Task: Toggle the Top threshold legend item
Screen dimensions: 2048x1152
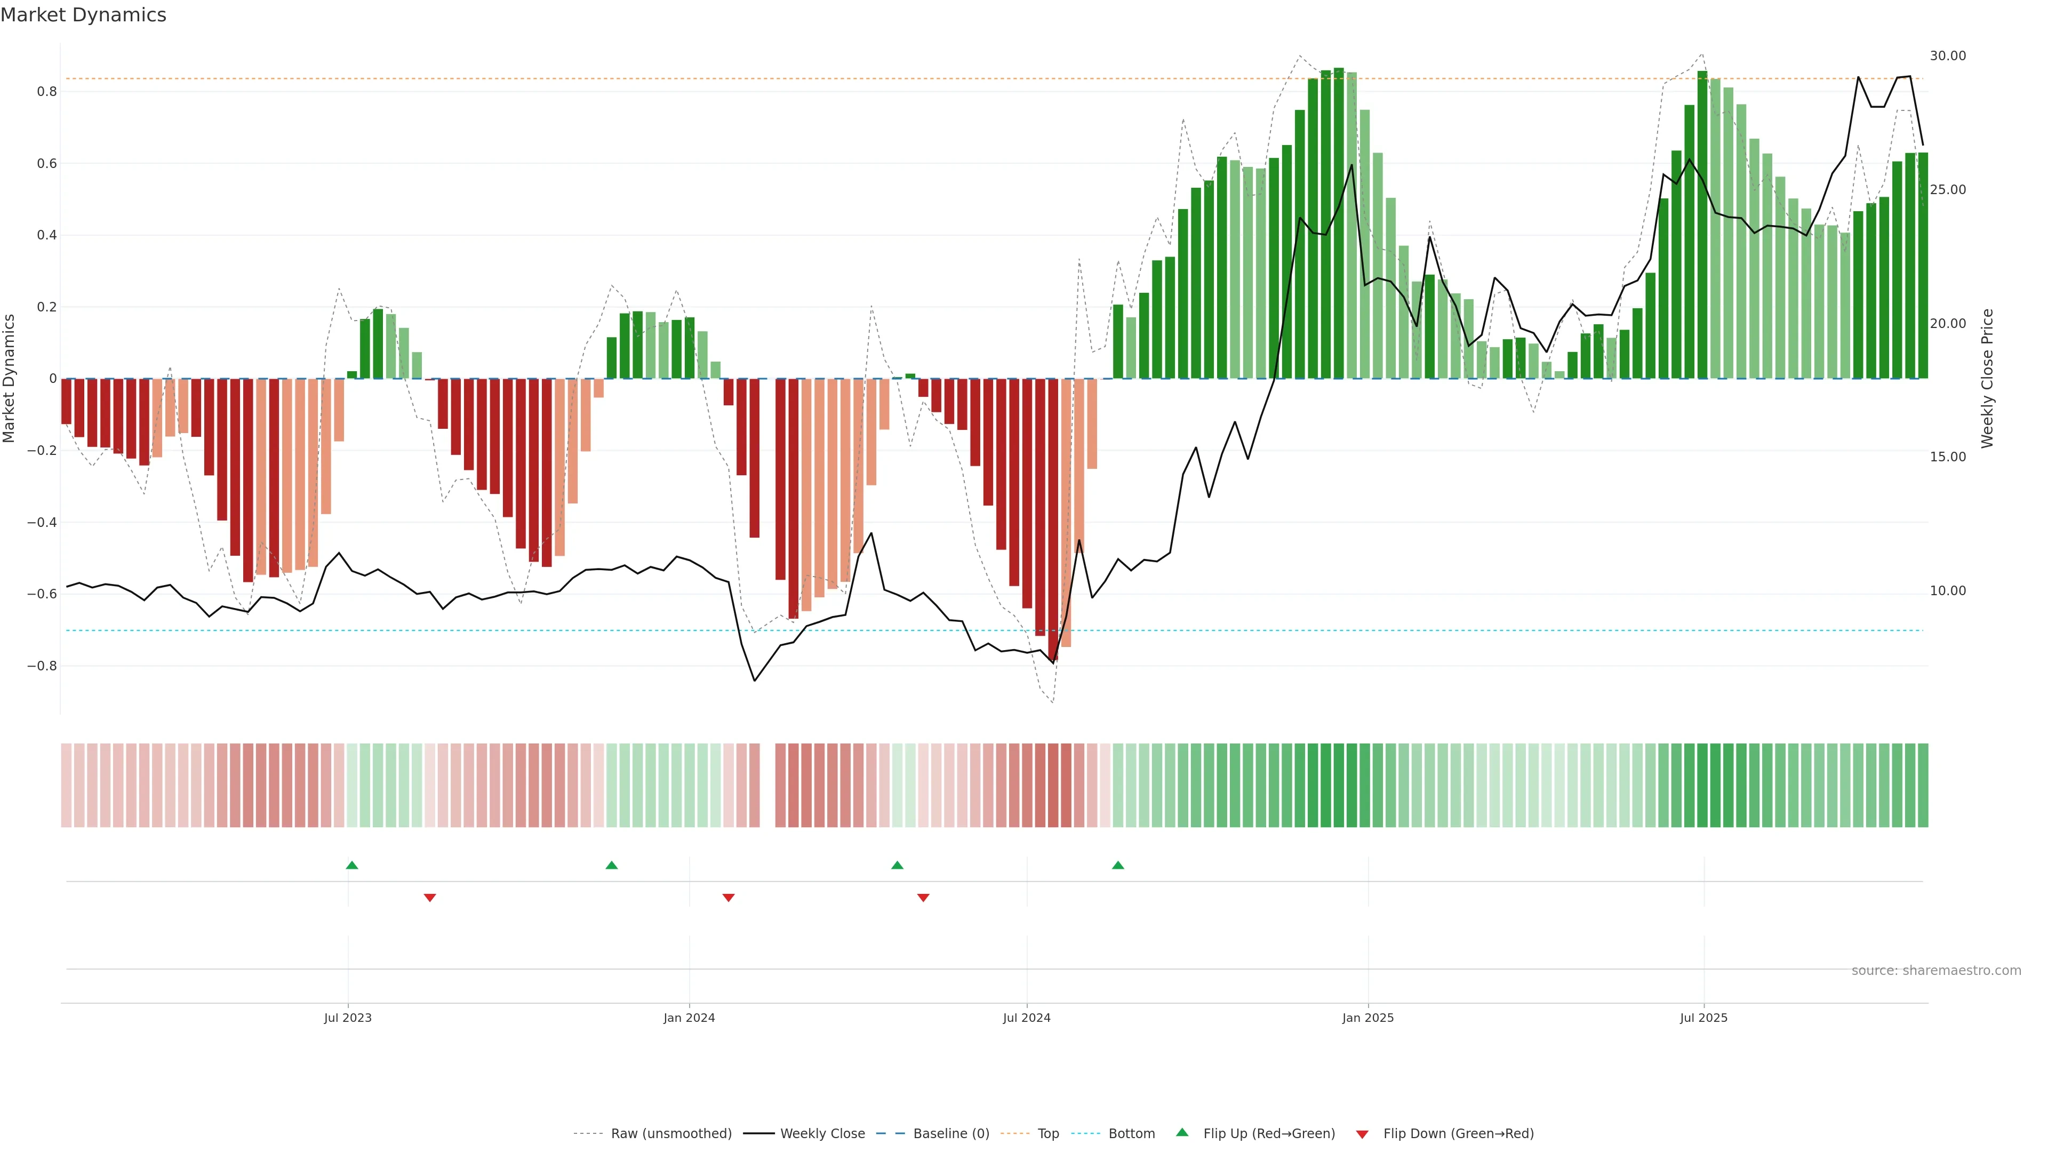Action: [1048, 1134]
